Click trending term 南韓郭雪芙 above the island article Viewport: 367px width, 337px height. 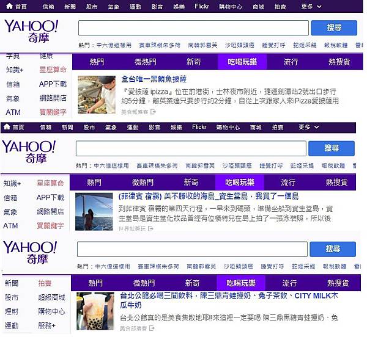pyautogui.click(x=200, y=165)
